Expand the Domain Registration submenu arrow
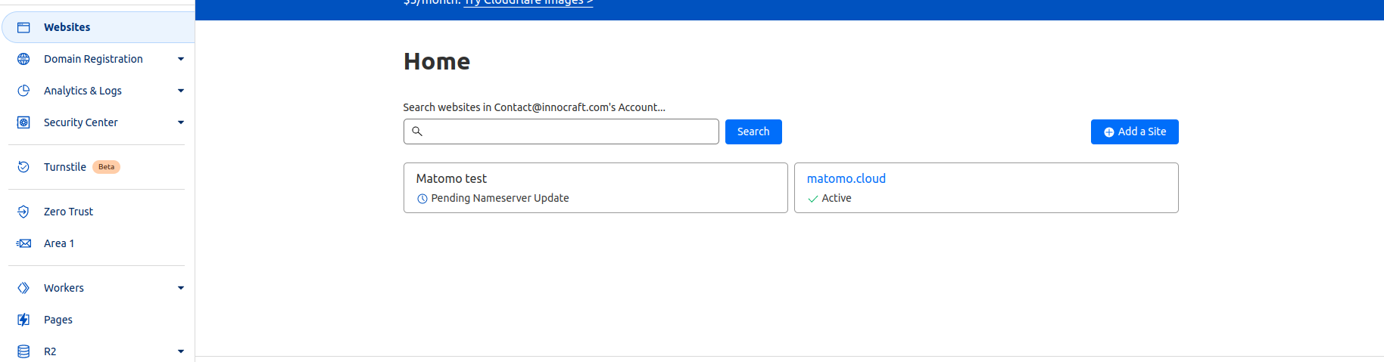This screenshot has height=362, width=1384. [x=181, y=59]
